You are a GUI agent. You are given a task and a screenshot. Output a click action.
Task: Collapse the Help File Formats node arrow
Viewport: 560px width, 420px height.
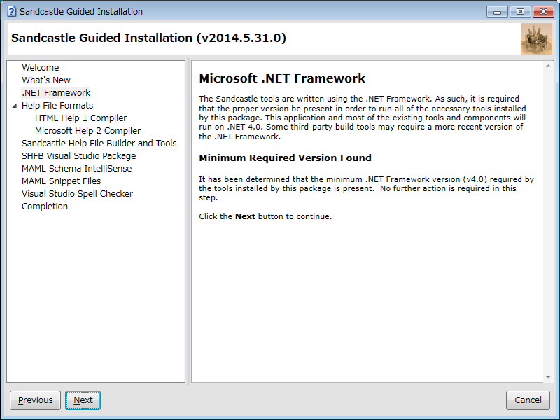click(14, 106)
